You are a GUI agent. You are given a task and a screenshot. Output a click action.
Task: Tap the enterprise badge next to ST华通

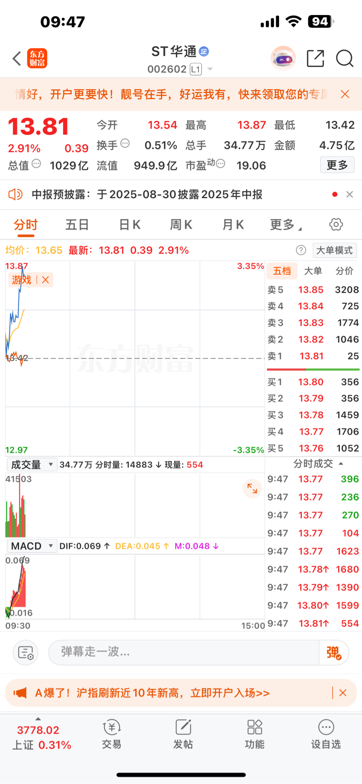[x=204, y=51]
